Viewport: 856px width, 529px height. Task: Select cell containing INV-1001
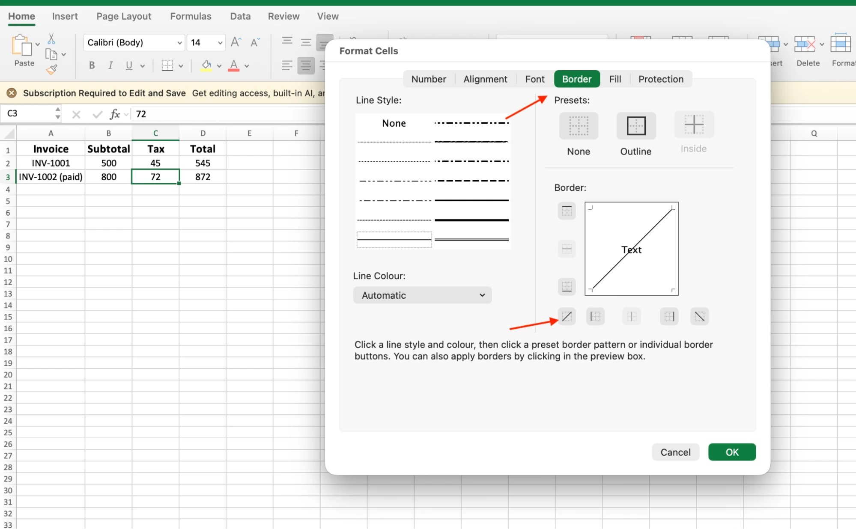(x=51, y=163)
